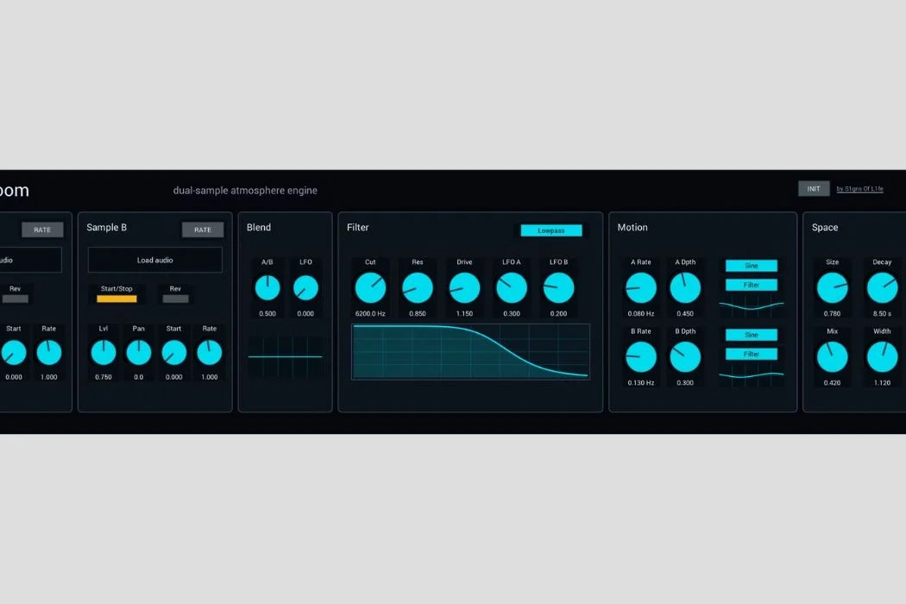Click the Cut knob in Filter

[x=370, y=288]
